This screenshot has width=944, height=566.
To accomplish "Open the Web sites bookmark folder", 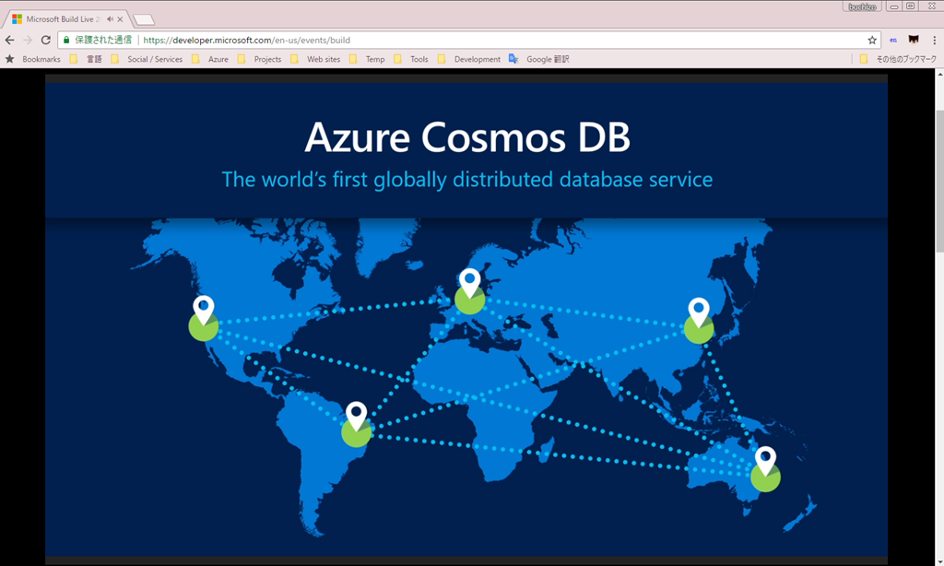I will click(315, 59).
